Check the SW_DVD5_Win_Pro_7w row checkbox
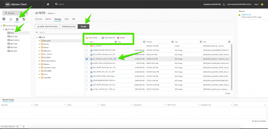Image resolution: width=268 pixels, height=129 pixels. (87, 72)
